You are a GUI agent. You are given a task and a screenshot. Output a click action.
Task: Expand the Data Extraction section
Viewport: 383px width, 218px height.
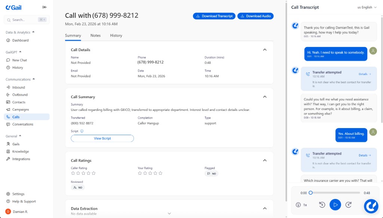265,208
